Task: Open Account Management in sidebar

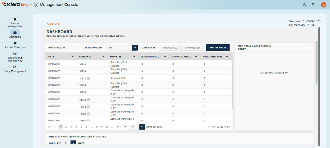Action: tap(15, 23)
